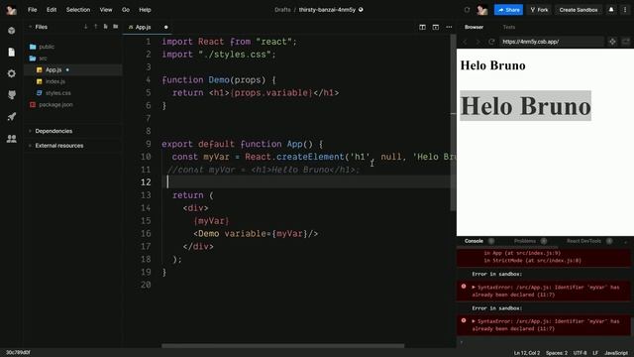Image resolution: width=634 pixels, height=357 pixels.
Task: Open the top-right vertical dots menu
Action: click(625, 10)
